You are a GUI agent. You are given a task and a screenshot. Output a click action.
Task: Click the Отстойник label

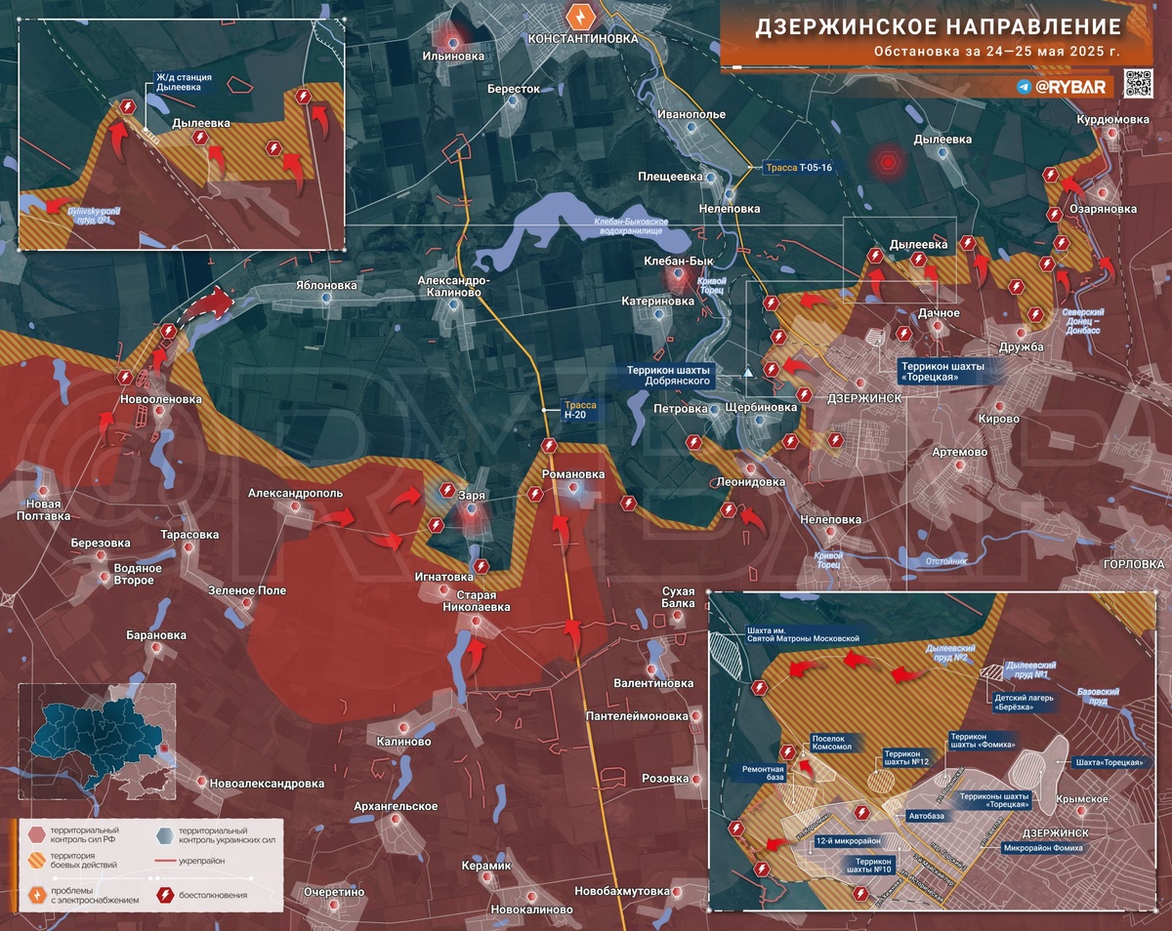pos(944,561)
